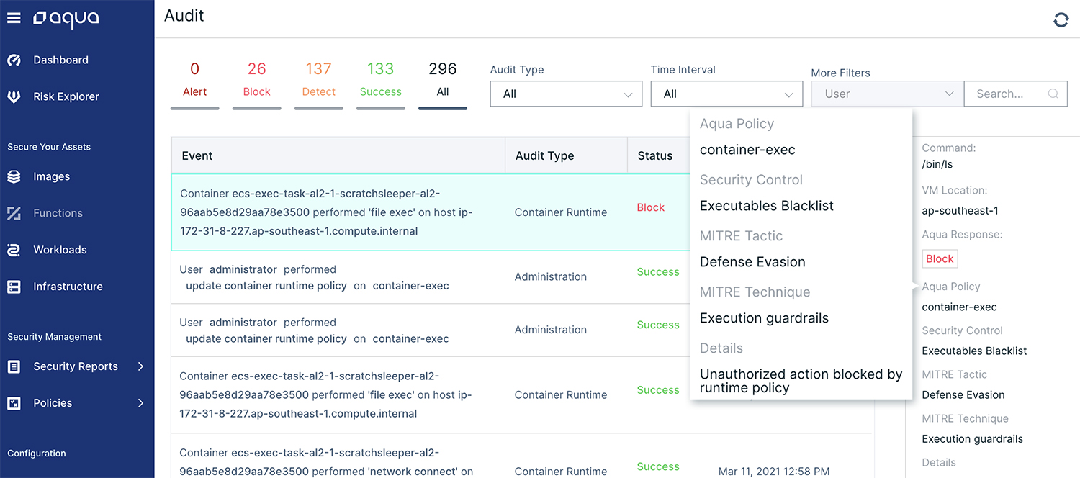1080x478 pixels.
Task: Click 'Execution guardrails' in the details panel
Action: (973, 439)
